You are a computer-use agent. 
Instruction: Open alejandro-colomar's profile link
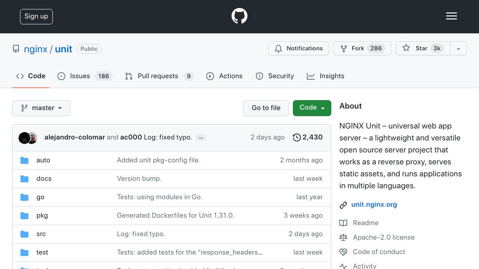point(74,137)
